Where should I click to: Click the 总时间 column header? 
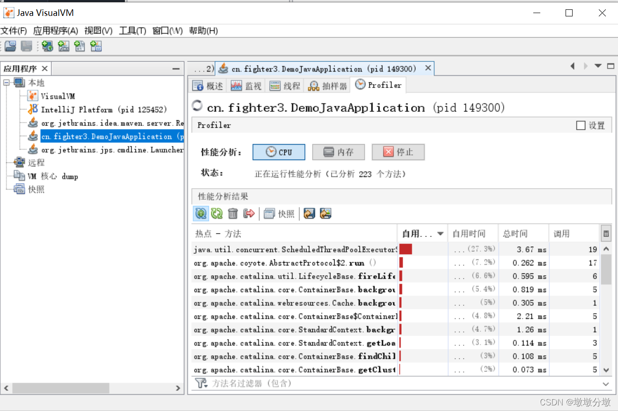click(x=523, y=234)
